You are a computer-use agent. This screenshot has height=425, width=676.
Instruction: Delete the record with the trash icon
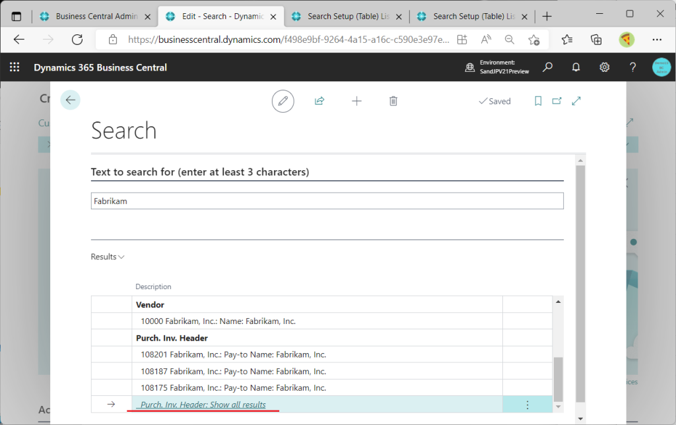point(393,101)
